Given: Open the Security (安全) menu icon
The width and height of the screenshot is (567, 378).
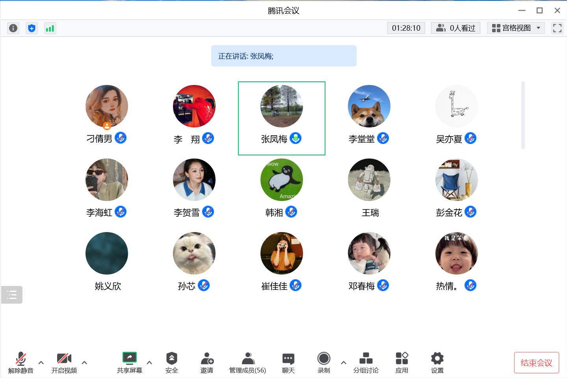Looking at the screenshot, I should click(171, 362).
